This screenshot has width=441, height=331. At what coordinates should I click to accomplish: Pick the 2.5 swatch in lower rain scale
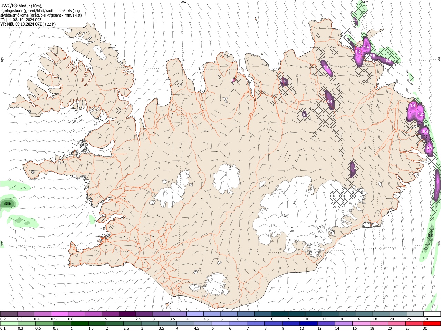point(132,323)
